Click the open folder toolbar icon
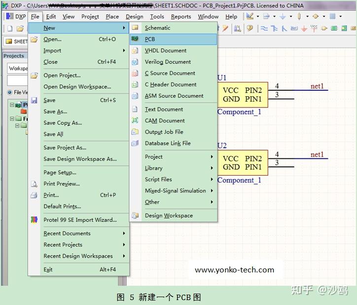This screenshot has height=305, width=357. [20, 29]
